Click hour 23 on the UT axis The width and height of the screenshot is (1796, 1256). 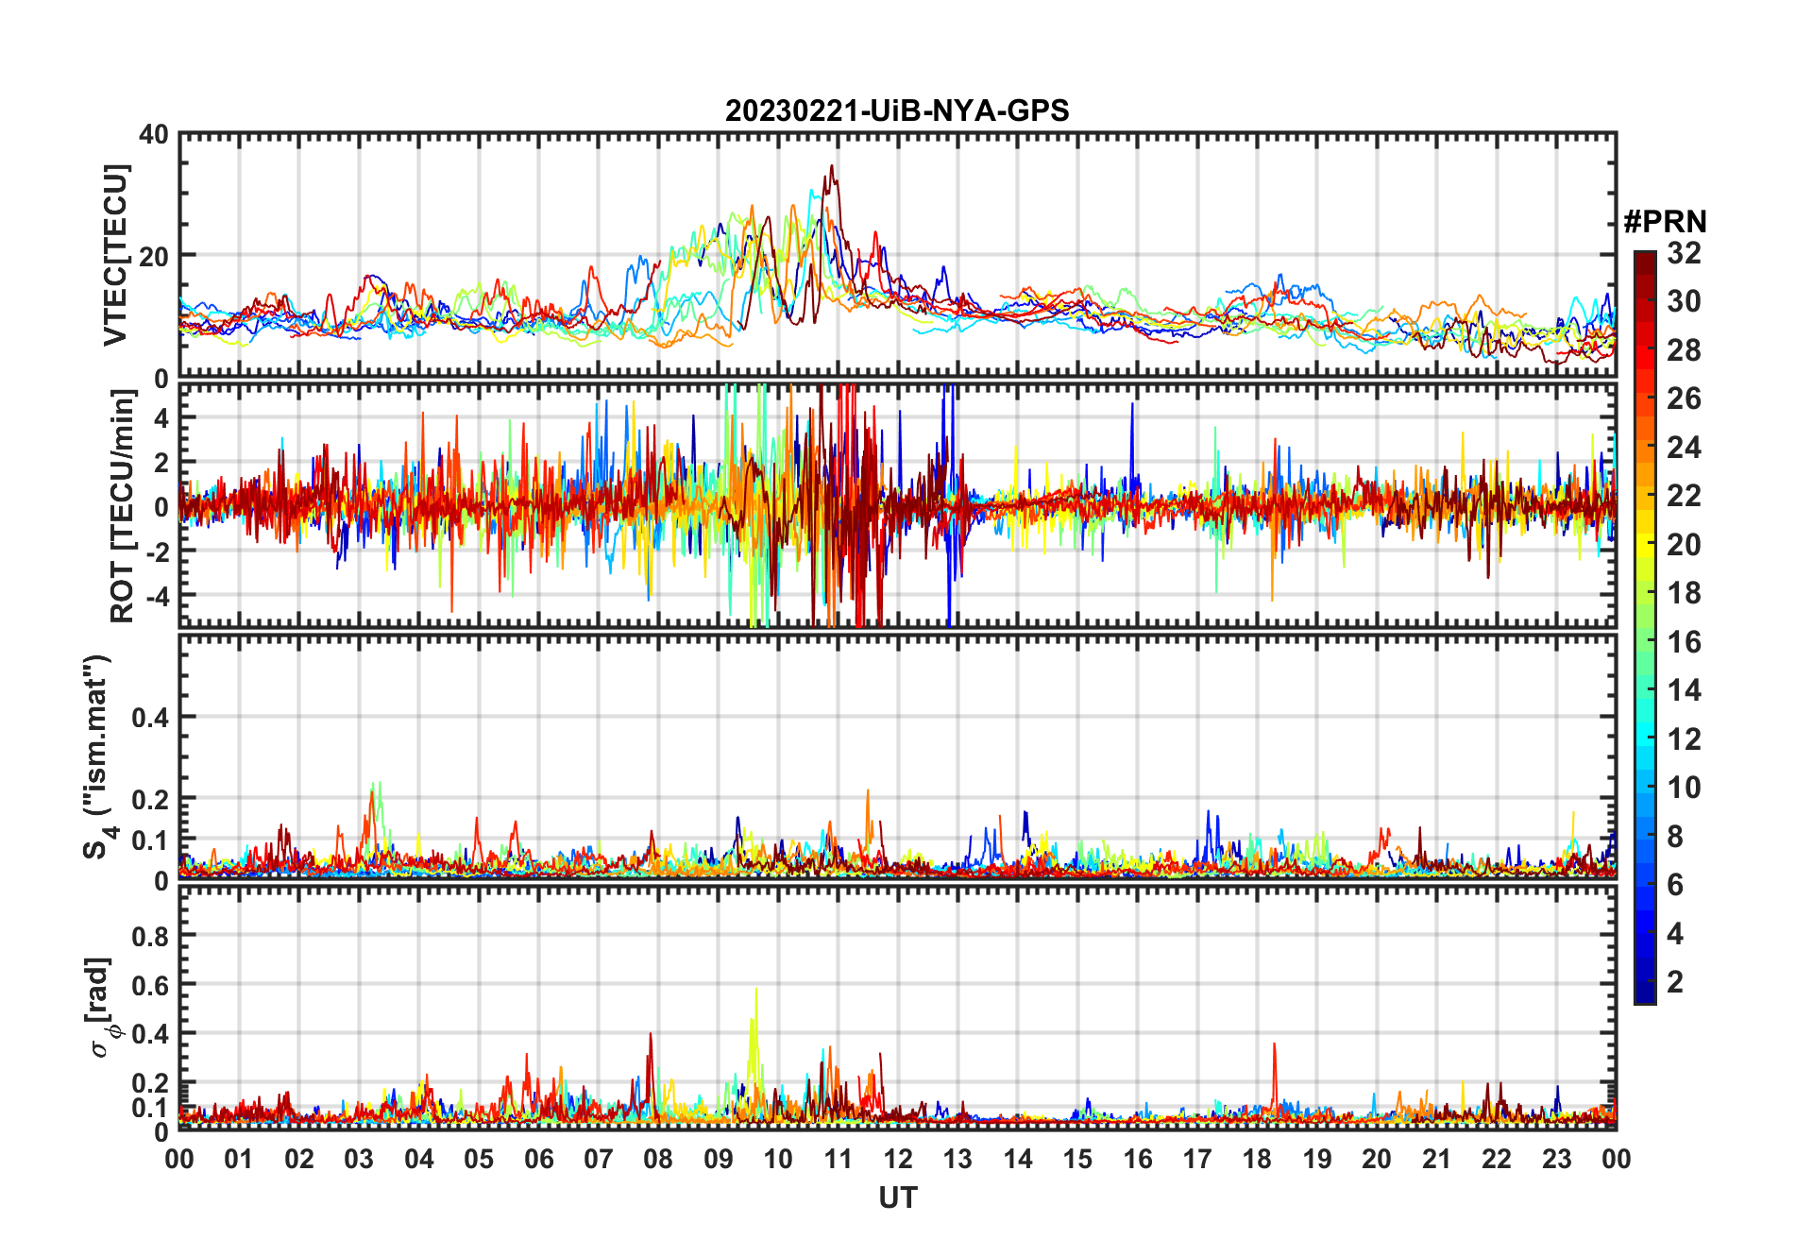click(x=1556, y=1159)
